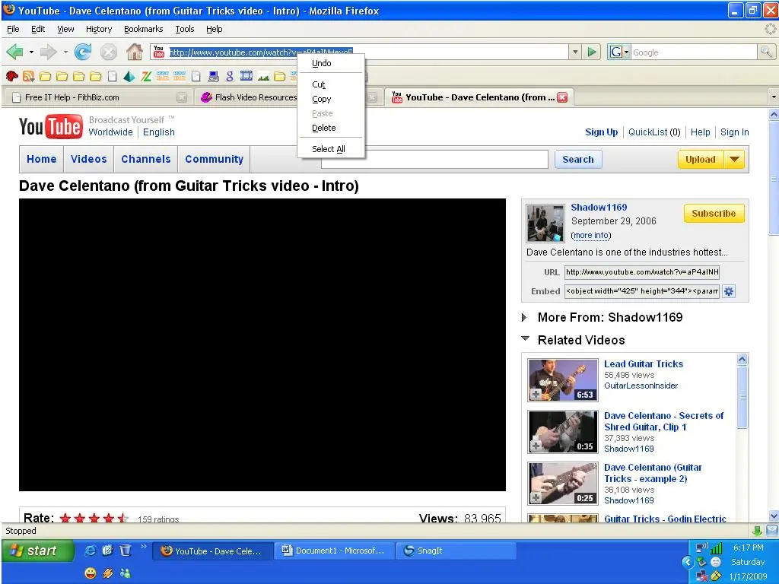779x584 pixels.
Task: Click the embed customize gear icon
Action: point(729,291)
